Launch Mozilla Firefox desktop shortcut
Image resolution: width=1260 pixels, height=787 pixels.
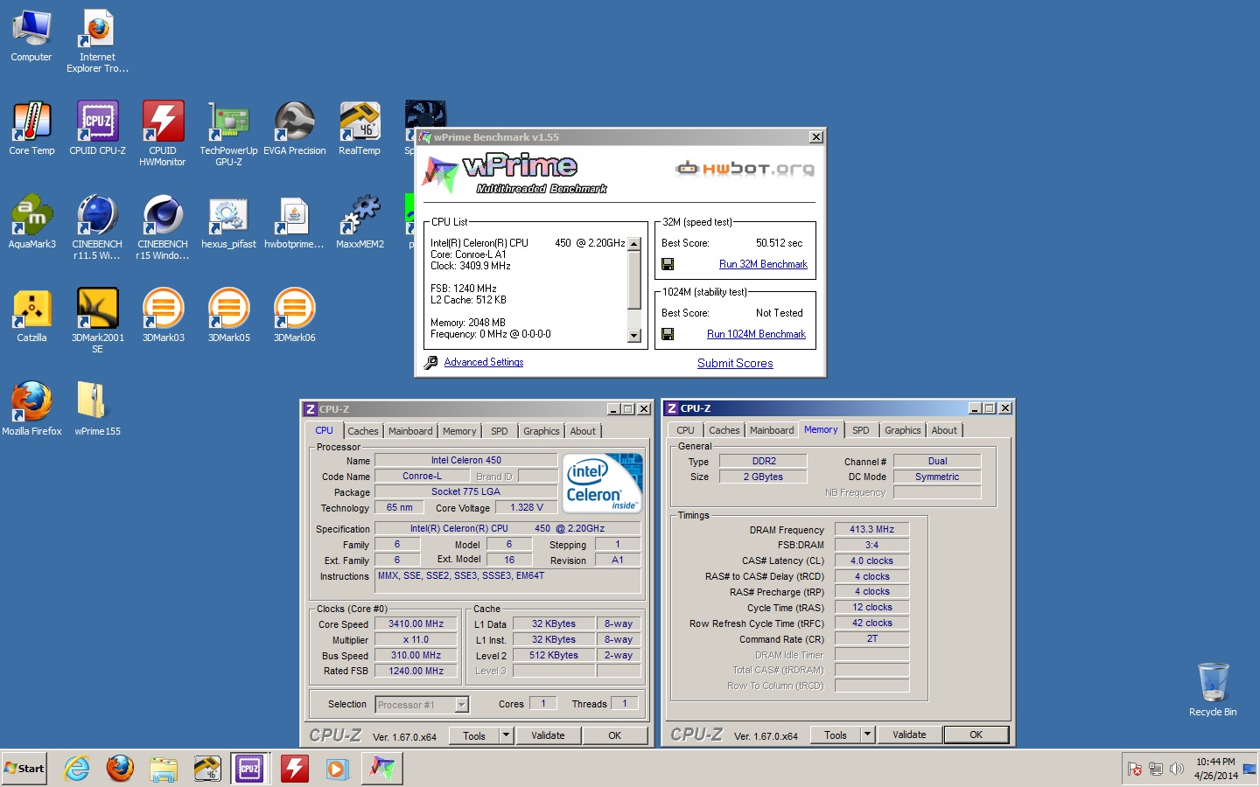pos(31,409)
